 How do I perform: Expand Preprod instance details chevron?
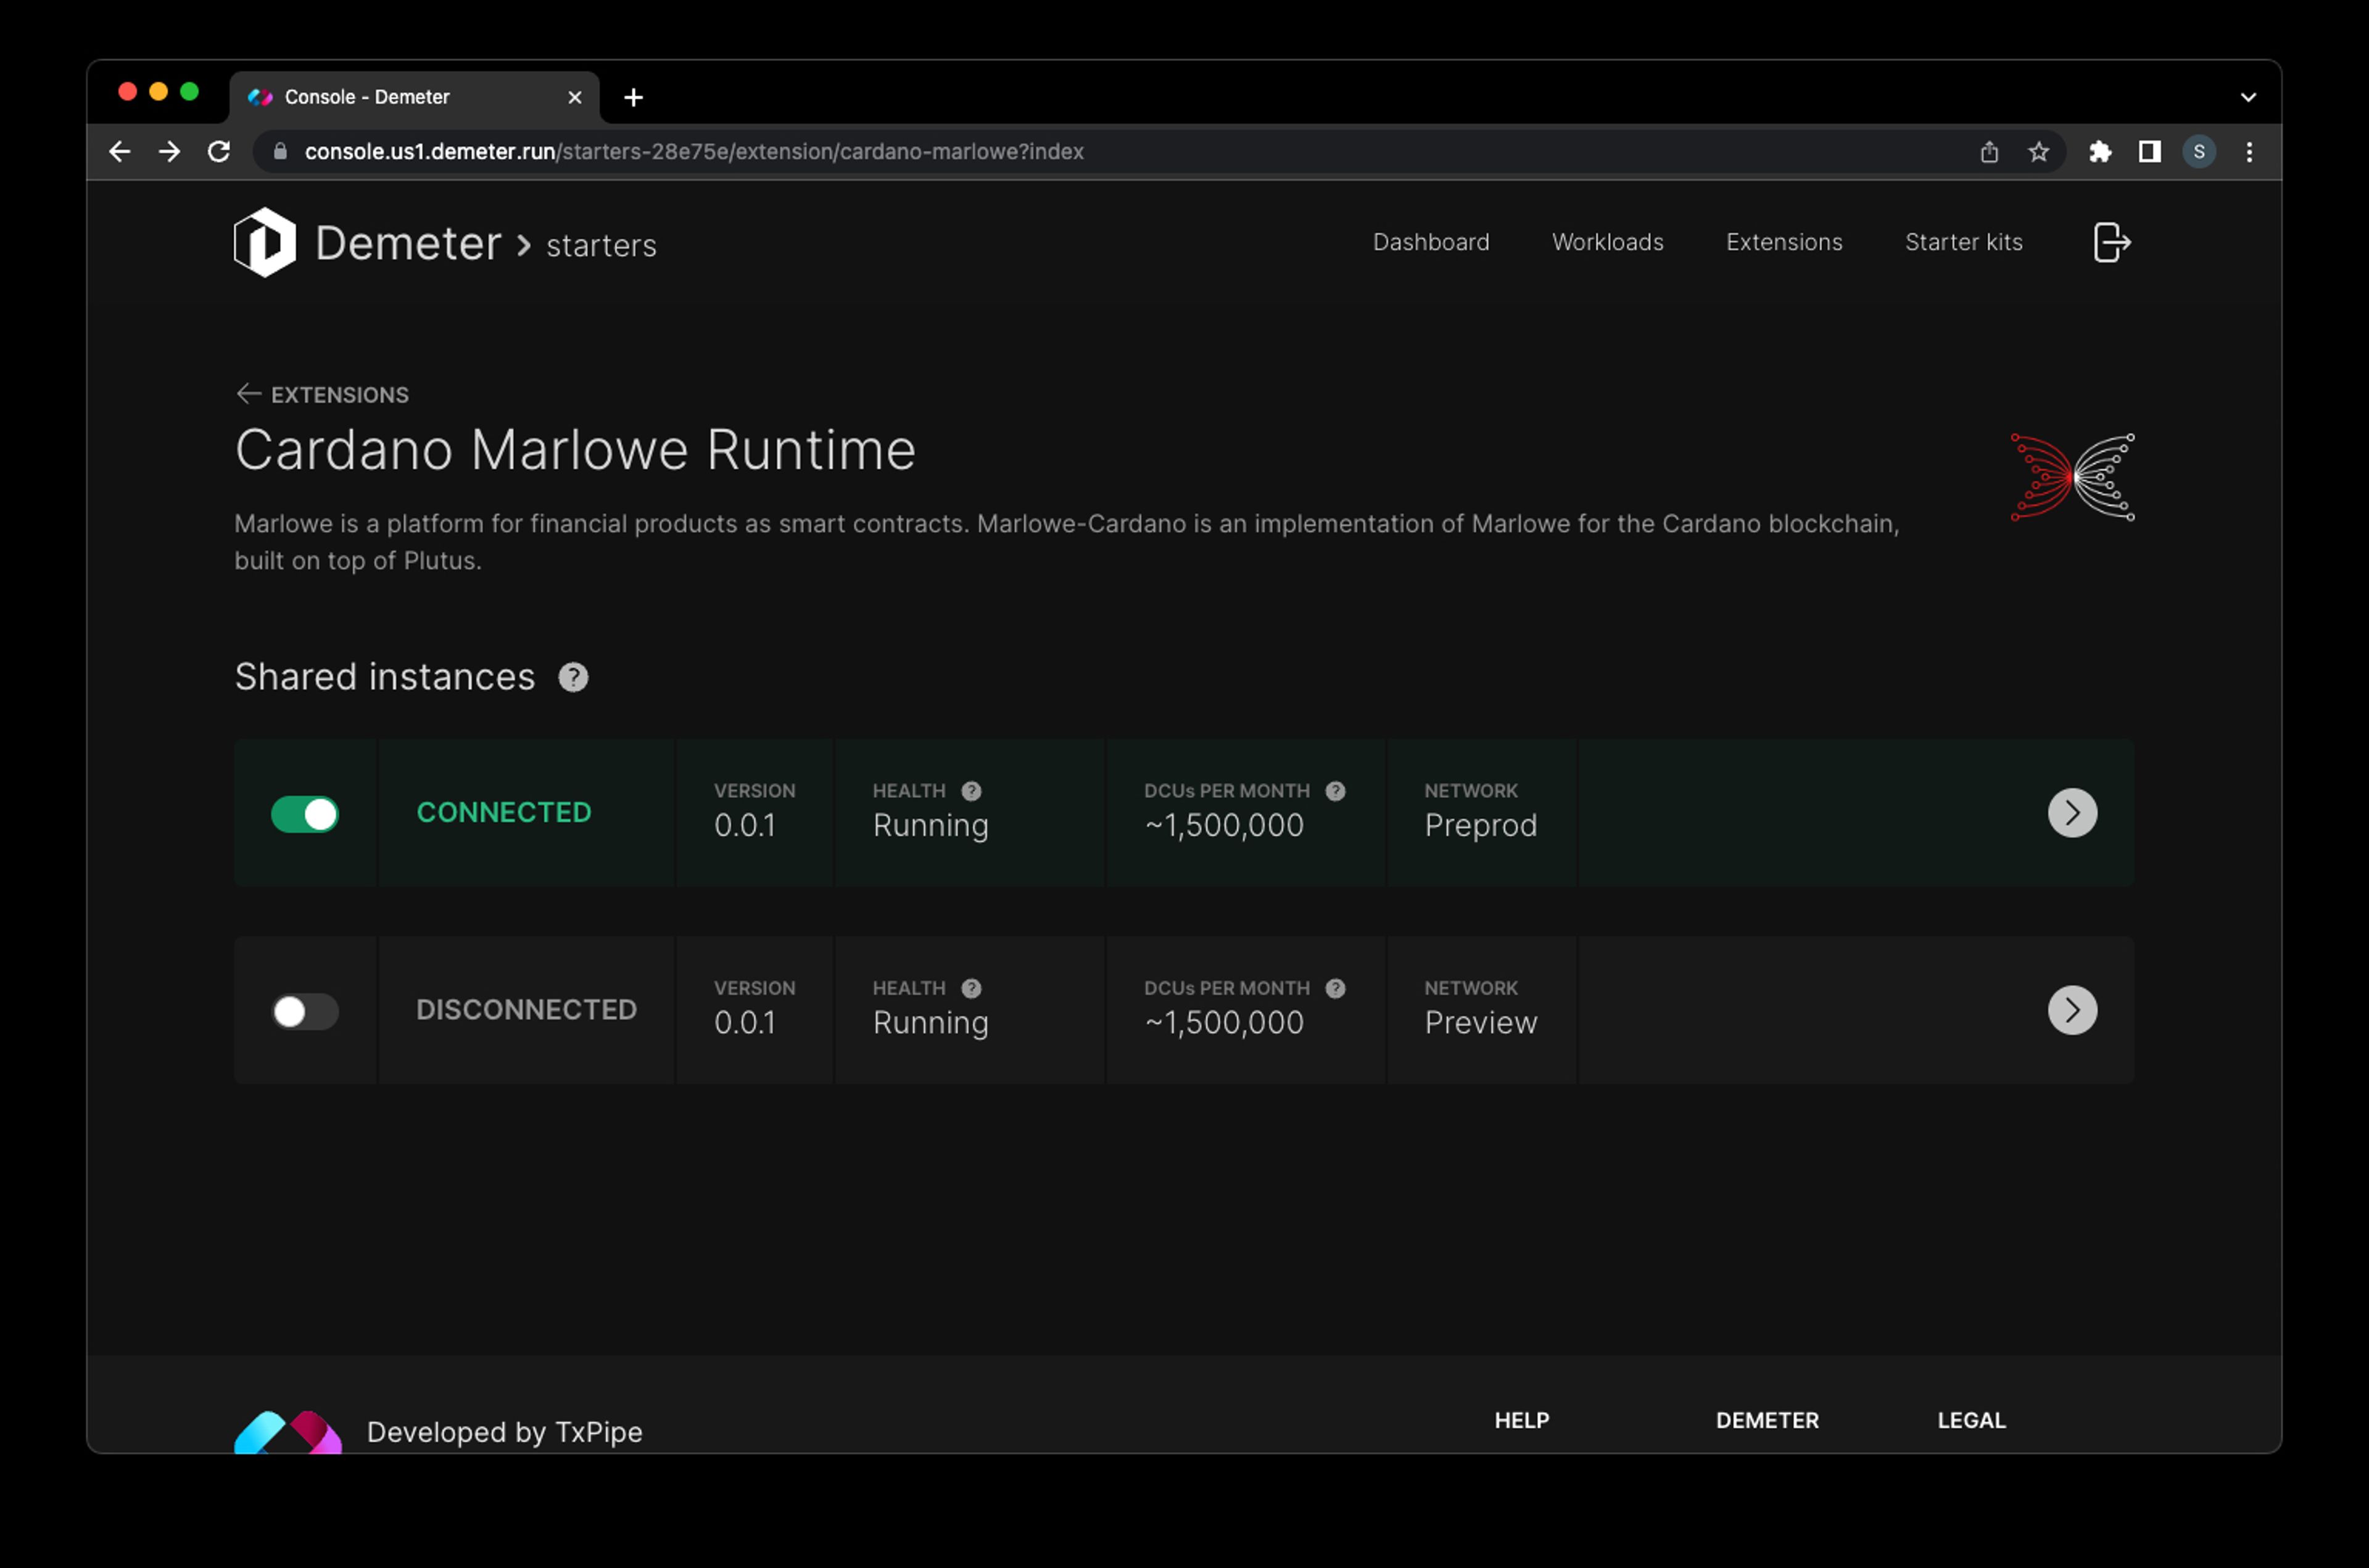click(2072, 813)
